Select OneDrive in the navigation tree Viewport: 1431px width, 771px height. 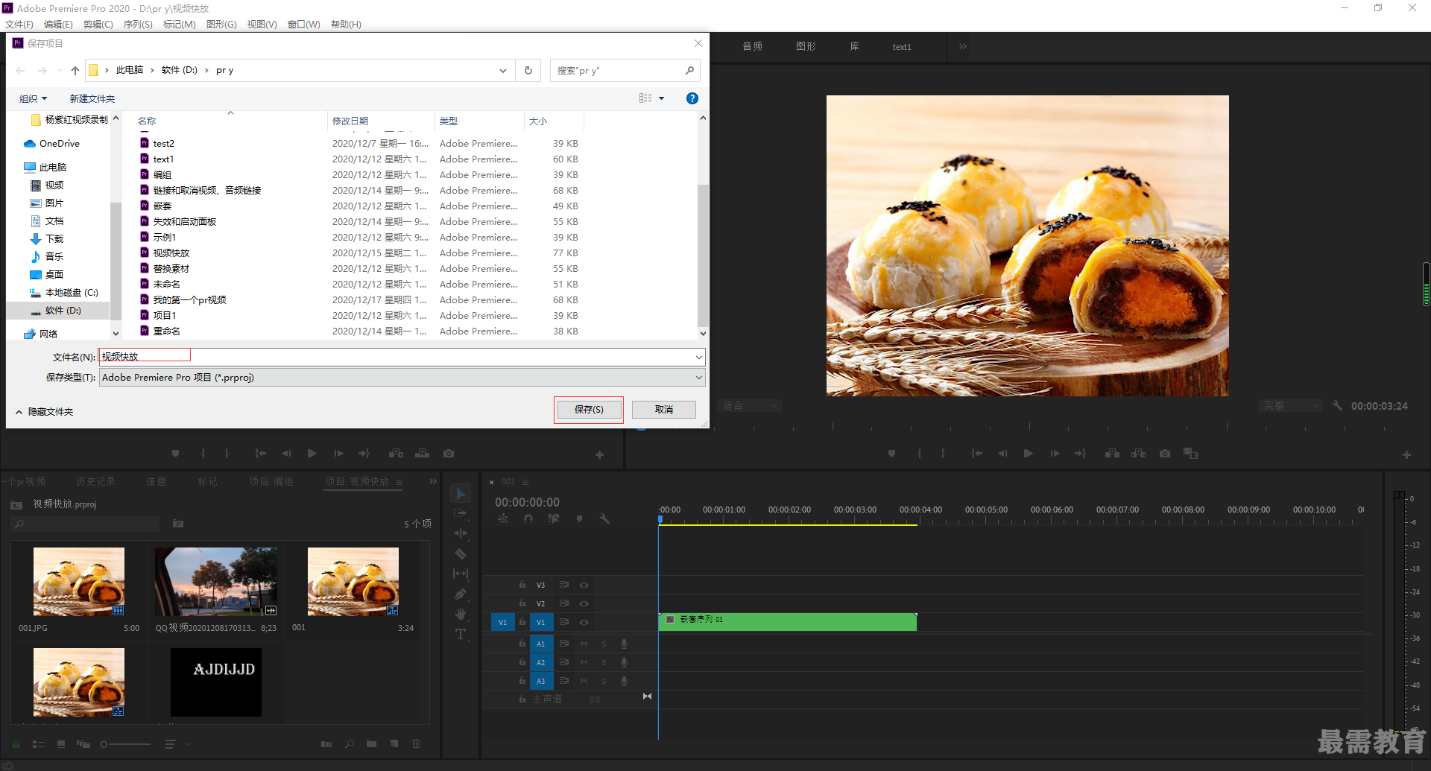point(59,144)
